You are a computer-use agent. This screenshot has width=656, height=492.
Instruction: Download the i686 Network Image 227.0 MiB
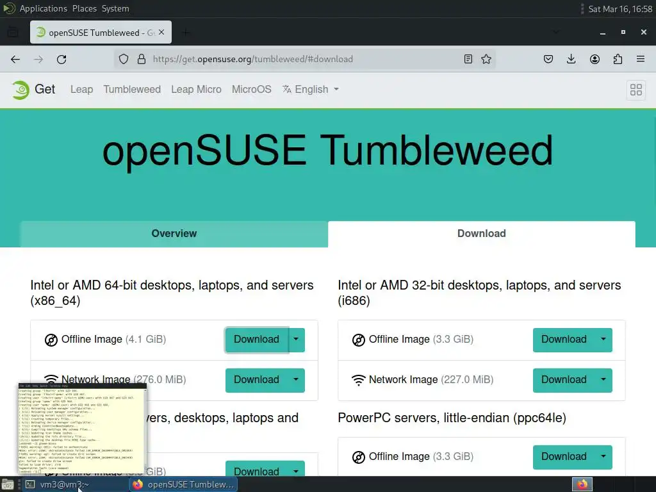click(564, 380)
